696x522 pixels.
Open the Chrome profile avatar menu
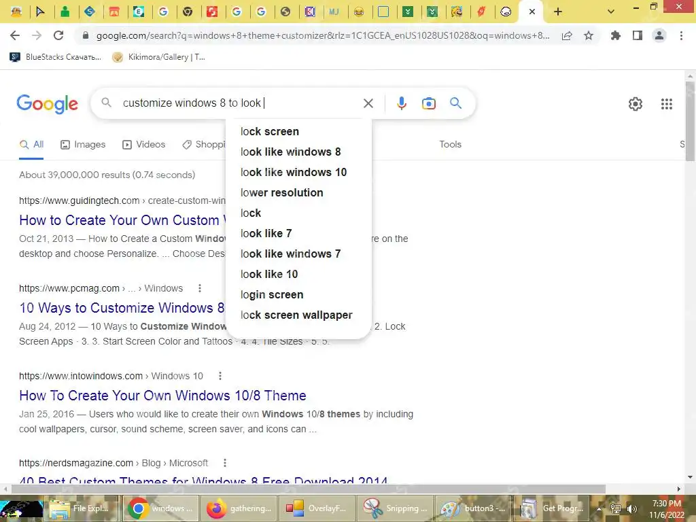659,35
